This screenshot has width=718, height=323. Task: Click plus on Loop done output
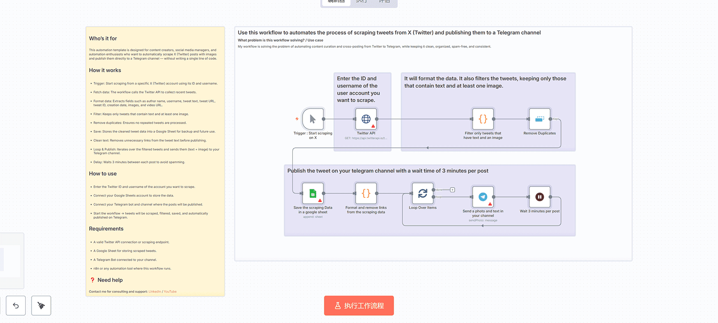pyautogui.click(x=452, y=190)
